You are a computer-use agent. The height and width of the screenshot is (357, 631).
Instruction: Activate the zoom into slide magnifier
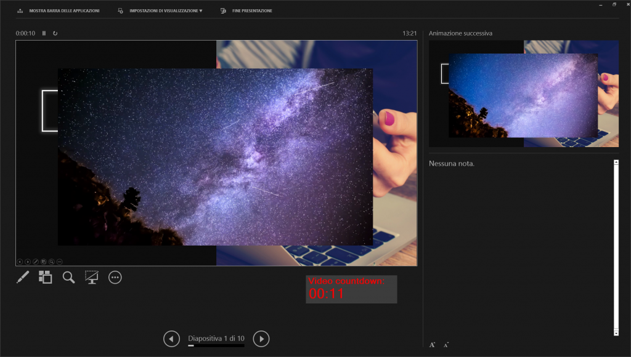pyautogui.click(x=68, y=278)
